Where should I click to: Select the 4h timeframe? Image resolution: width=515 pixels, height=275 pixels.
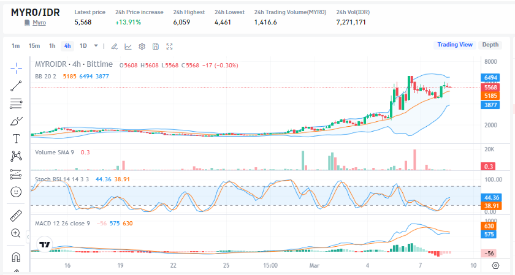tap(67, 46)
